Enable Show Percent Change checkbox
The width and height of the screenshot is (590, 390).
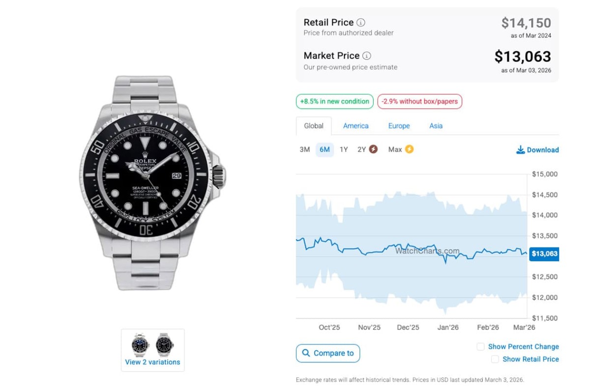click(x=481, y=347)
